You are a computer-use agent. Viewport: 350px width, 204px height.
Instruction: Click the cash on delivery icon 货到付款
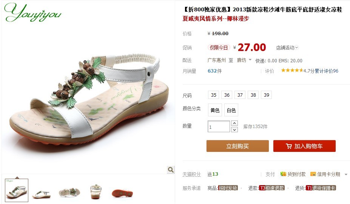coord(283,174)
